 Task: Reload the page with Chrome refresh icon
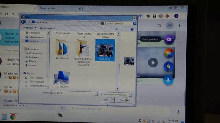(x=7, y=14)
